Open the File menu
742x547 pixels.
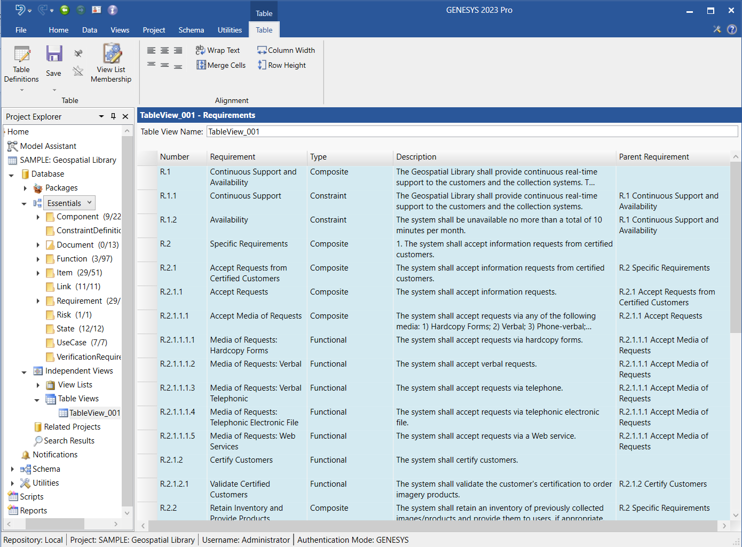(21, 30)
